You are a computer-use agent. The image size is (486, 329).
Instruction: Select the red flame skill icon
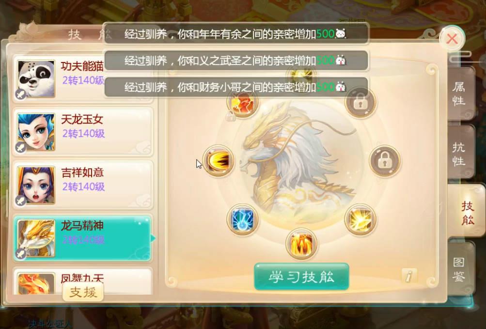pyautogui.click(x=242, y=103)
